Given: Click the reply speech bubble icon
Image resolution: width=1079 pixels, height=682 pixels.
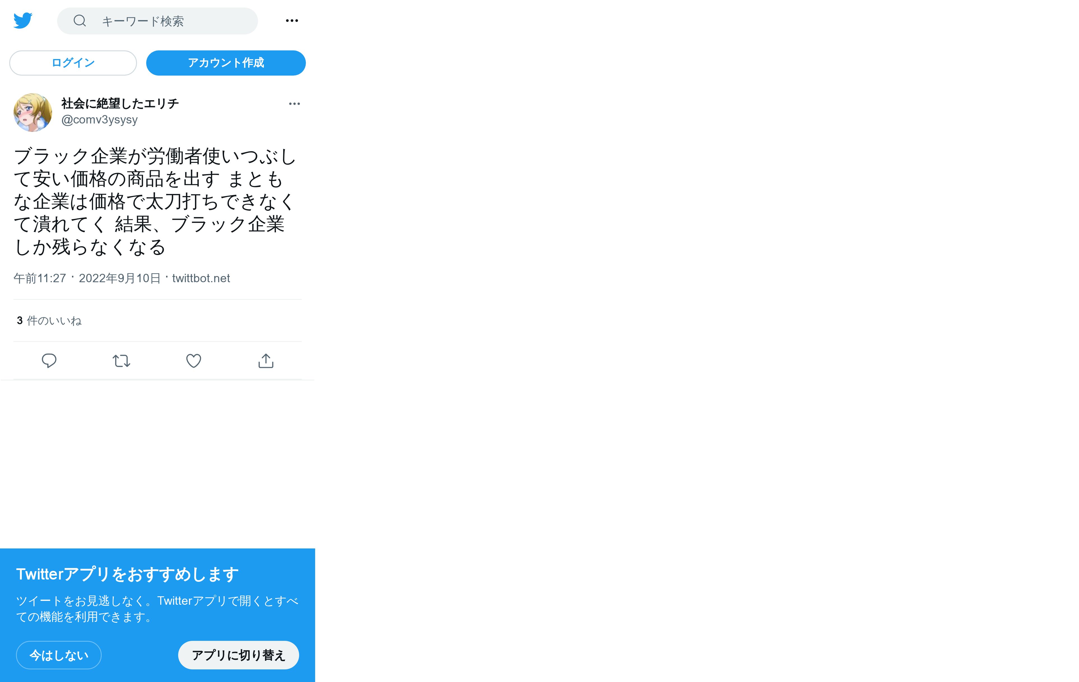Looking at the screenshot, I should point(49,361).
